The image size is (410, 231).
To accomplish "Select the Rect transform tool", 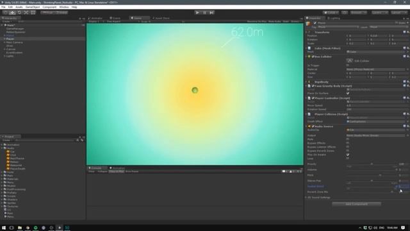I will [33, 13].
